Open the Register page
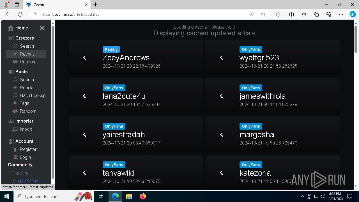Viewport: 359px width, 202px height. pos(24,149)
